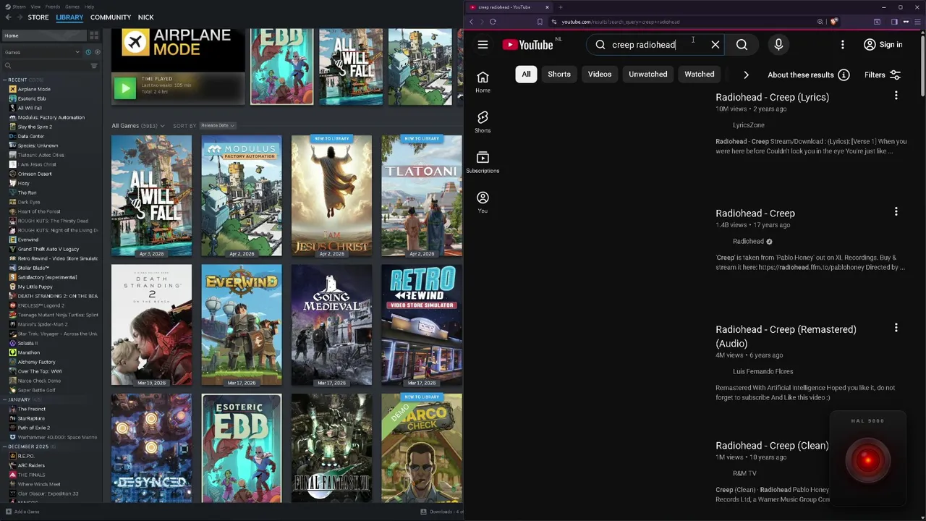Select Path of Exile 2 in sidebar
Image resolution: width=926 pixels, height=521 pixels.
tap(33, 428)
